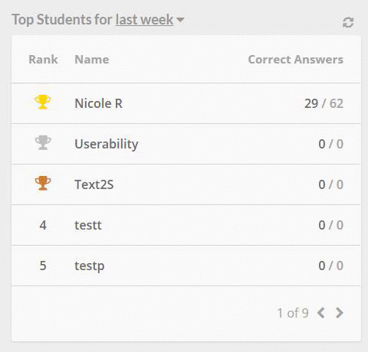Sort by Correct Answers column header
368x352 pixels.
tap(296, 60)
